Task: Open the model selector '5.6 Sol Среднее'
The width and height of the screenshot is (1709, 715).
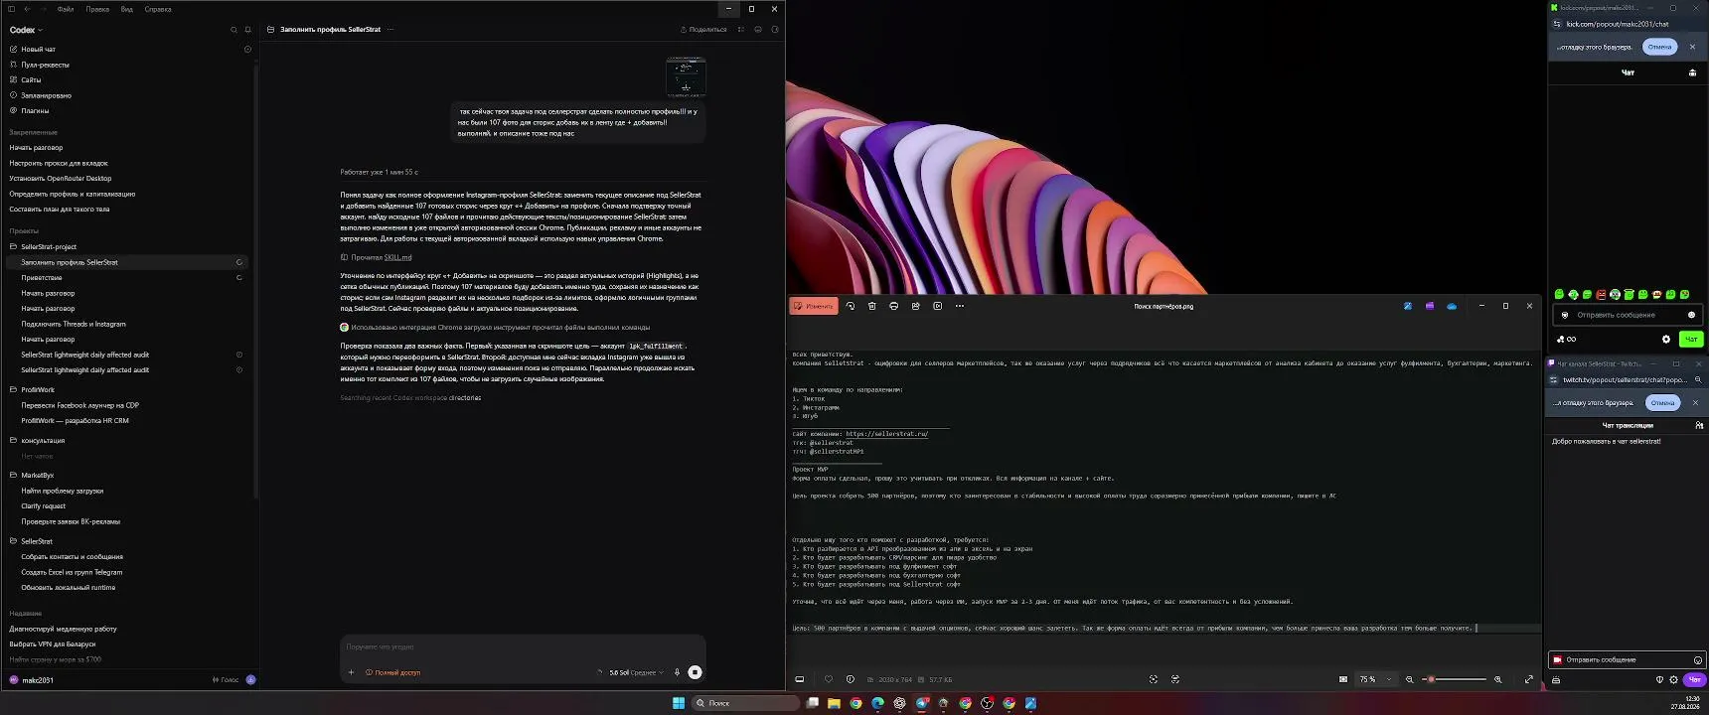Action: pos(637,672)
